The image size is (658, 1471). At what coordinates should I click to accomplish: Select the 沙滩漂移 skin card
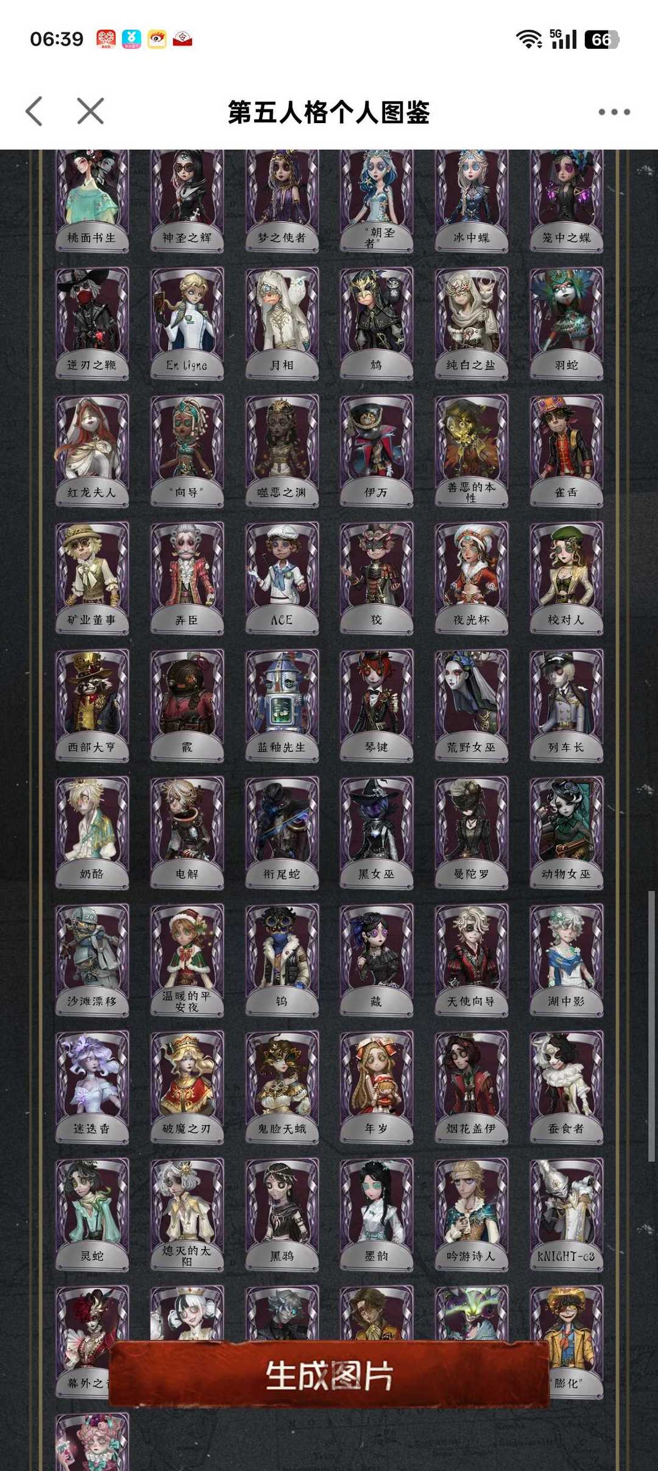[x=91, y=960]
